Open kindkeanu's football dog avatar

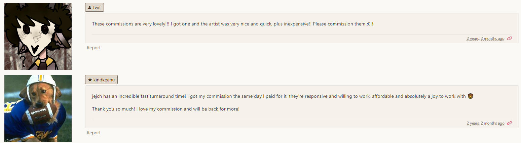point(38,108)
